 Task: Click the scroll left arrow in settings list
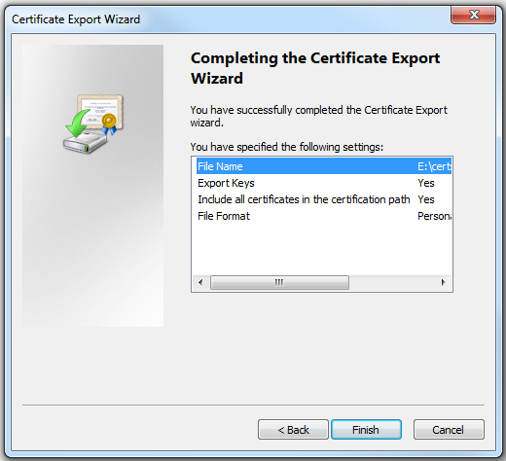(200, 282)
